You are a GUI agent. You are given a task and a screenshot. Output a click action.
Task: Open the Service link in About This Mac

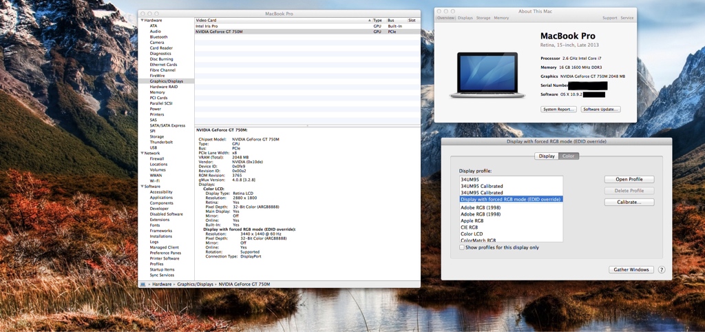(627, 18)
